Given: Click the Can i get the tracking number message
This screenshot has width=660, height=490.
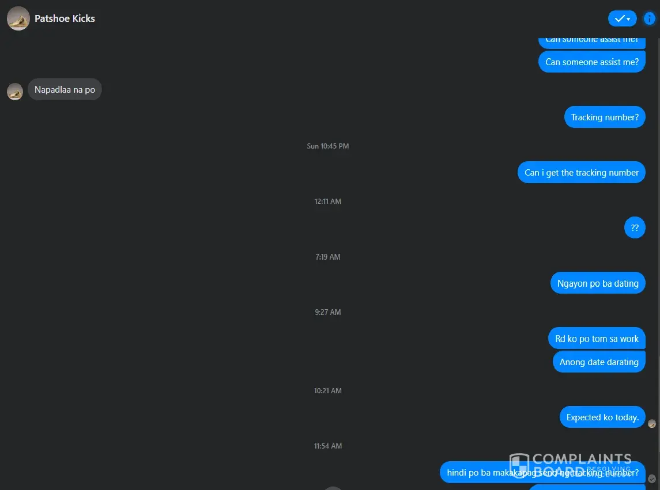Looking at the screenshot, I should (x=581, y=172).
